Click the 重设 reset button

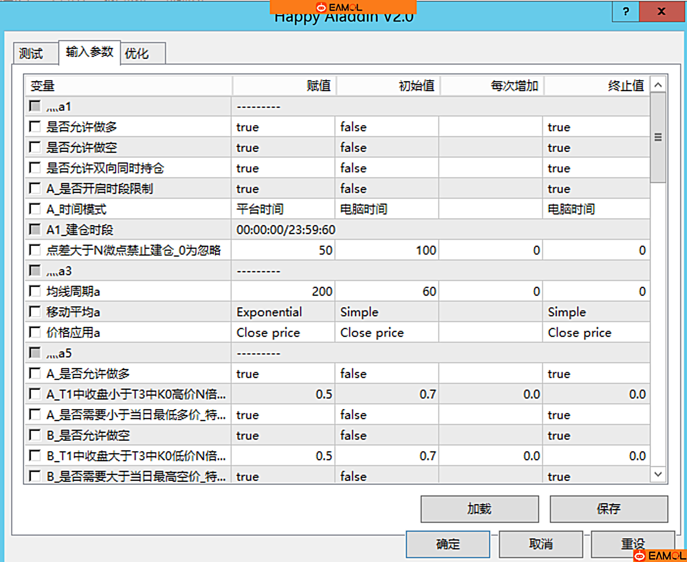click(633, 544)
